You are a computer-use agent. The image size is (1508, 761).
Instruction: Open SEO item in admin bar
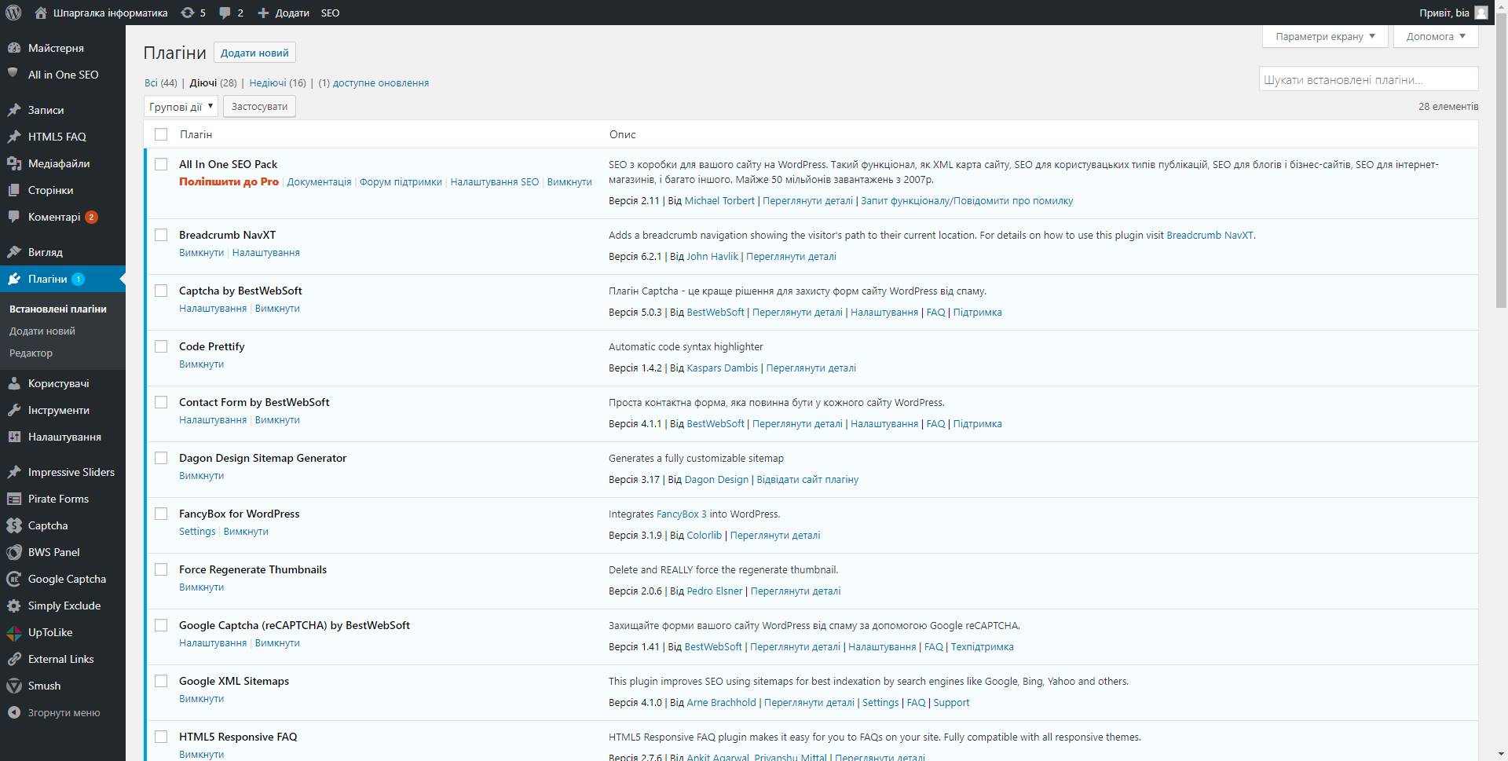(330, 13)
